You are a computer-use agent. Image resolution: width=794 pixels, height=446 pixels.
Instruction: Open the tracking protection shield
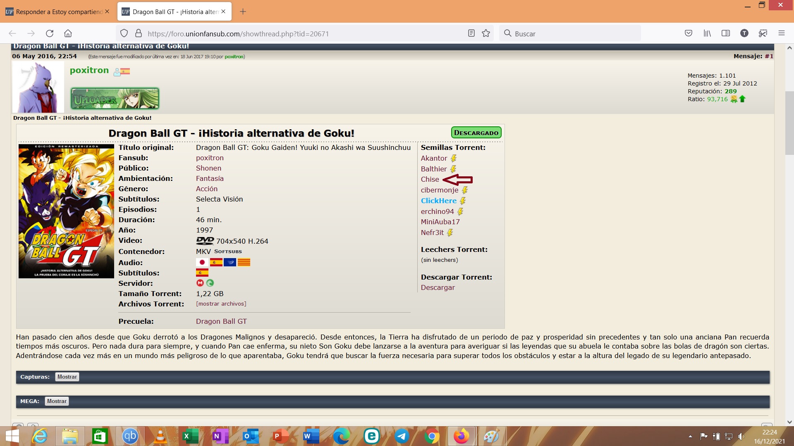point(124,33)
